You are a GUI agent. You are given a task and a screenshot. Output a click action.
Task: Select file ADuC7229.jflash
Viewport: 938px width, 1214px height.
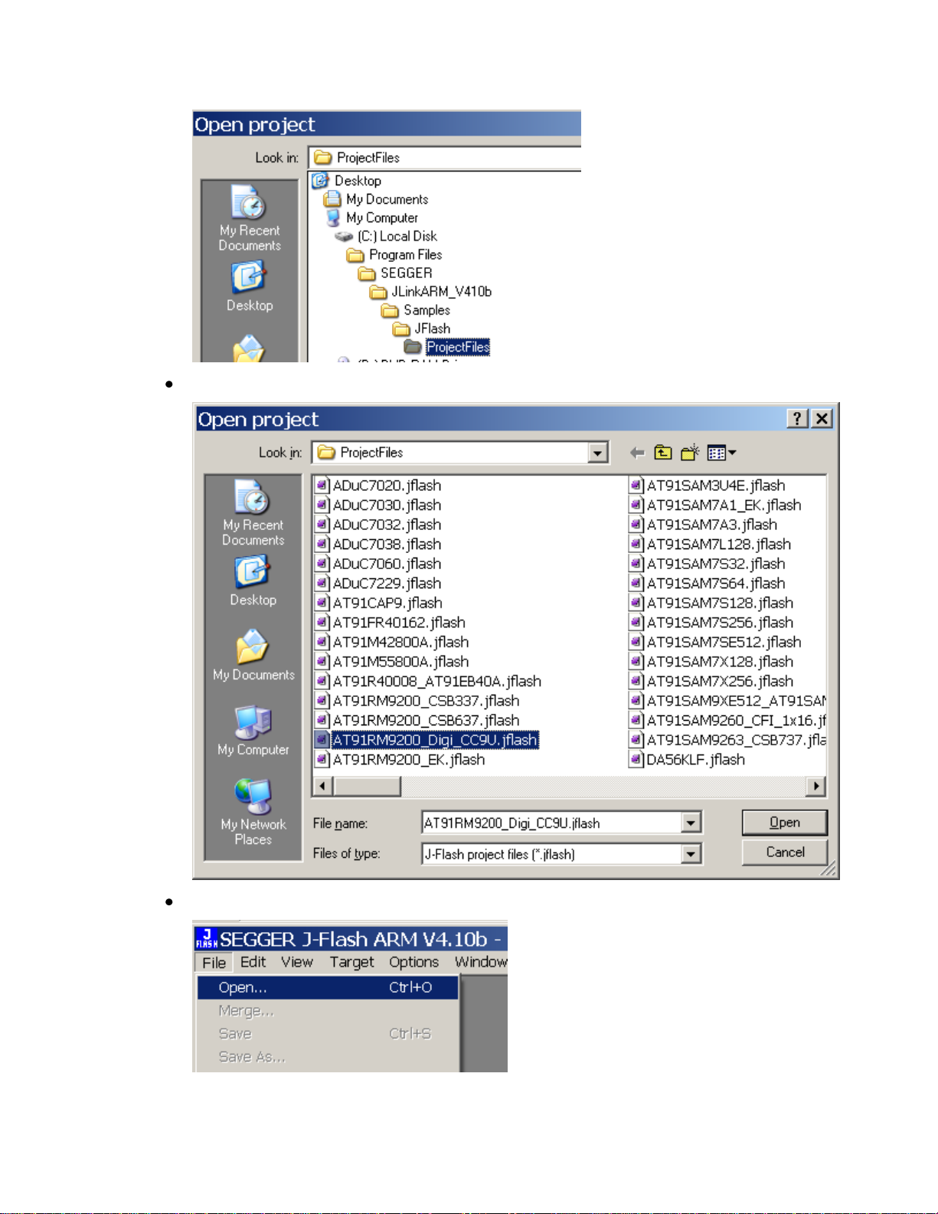point(379,584)
